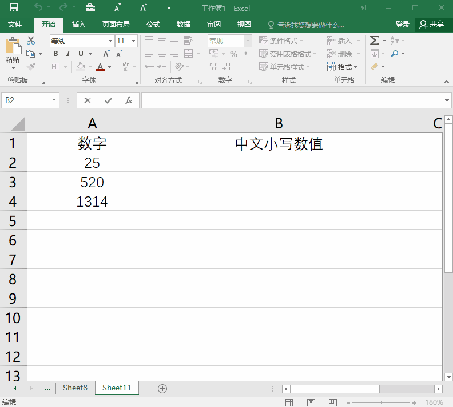Open the number format 常规 dropdown
This screenshot has height=407, width=453.
248,41
